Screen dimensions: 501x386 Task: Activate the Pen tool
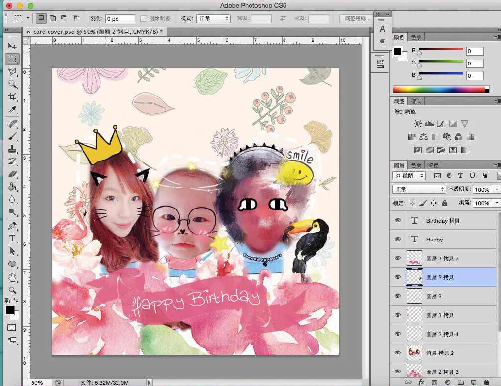click(12, 226)
